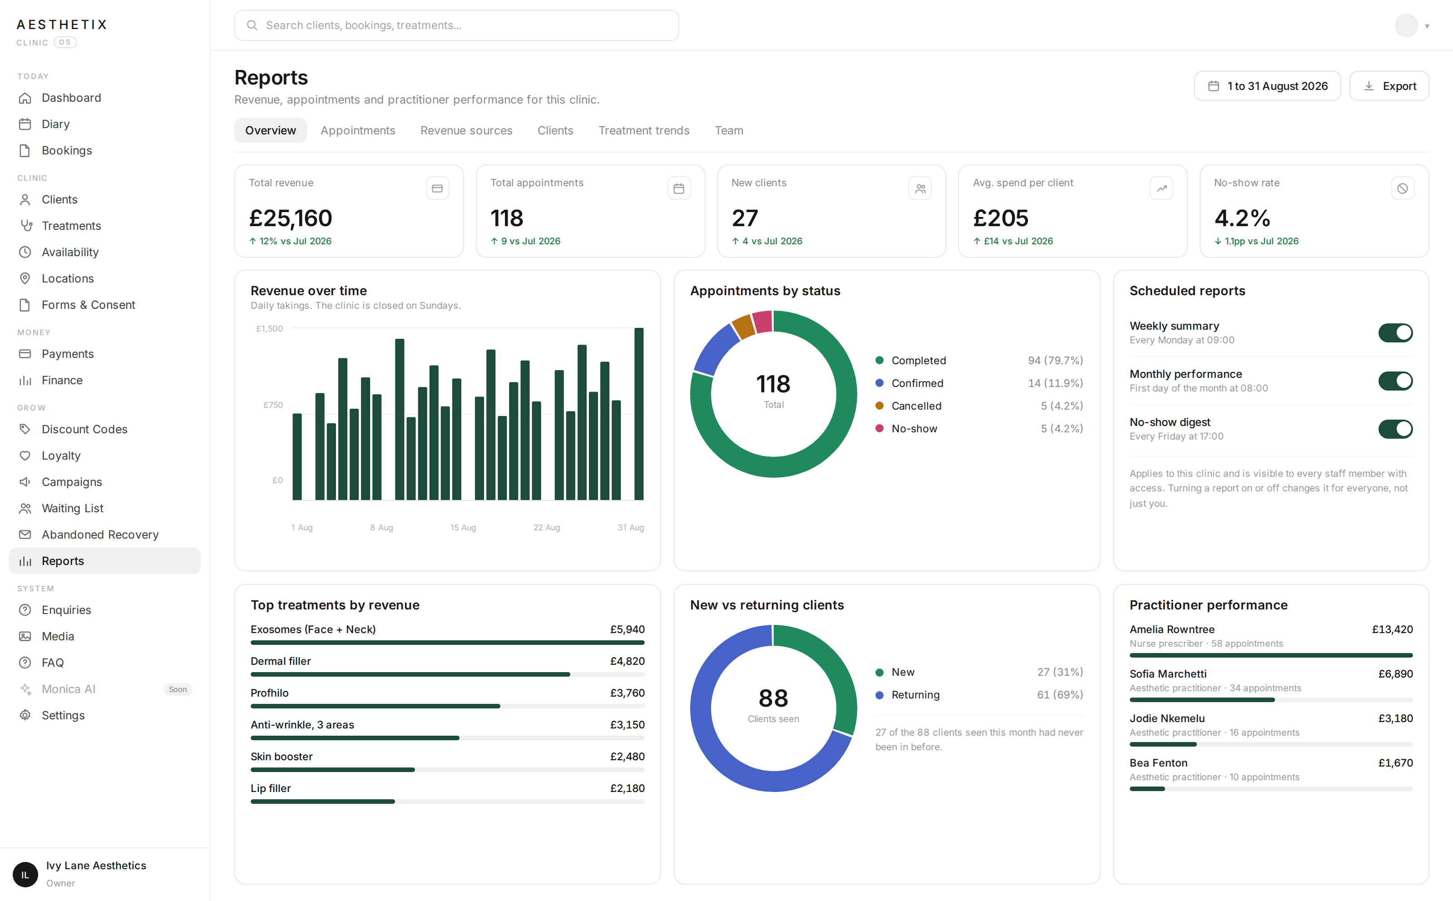Open the Waiting List sidebar link
Screen dimensions: 1453x901
[105, 508]
